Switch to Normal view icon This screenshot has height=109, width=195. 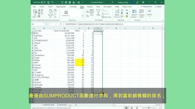click(126, 108)
